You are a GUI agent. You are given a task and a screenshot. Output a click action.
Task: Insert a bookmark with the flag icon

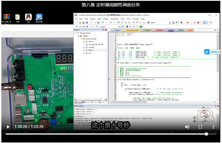click(x=119, y=22)
